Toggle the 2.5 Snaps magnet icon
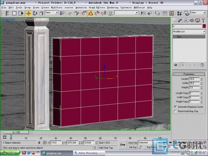This screenshot has width=208, height=156. pyautogui.click(x=84, y=13)
